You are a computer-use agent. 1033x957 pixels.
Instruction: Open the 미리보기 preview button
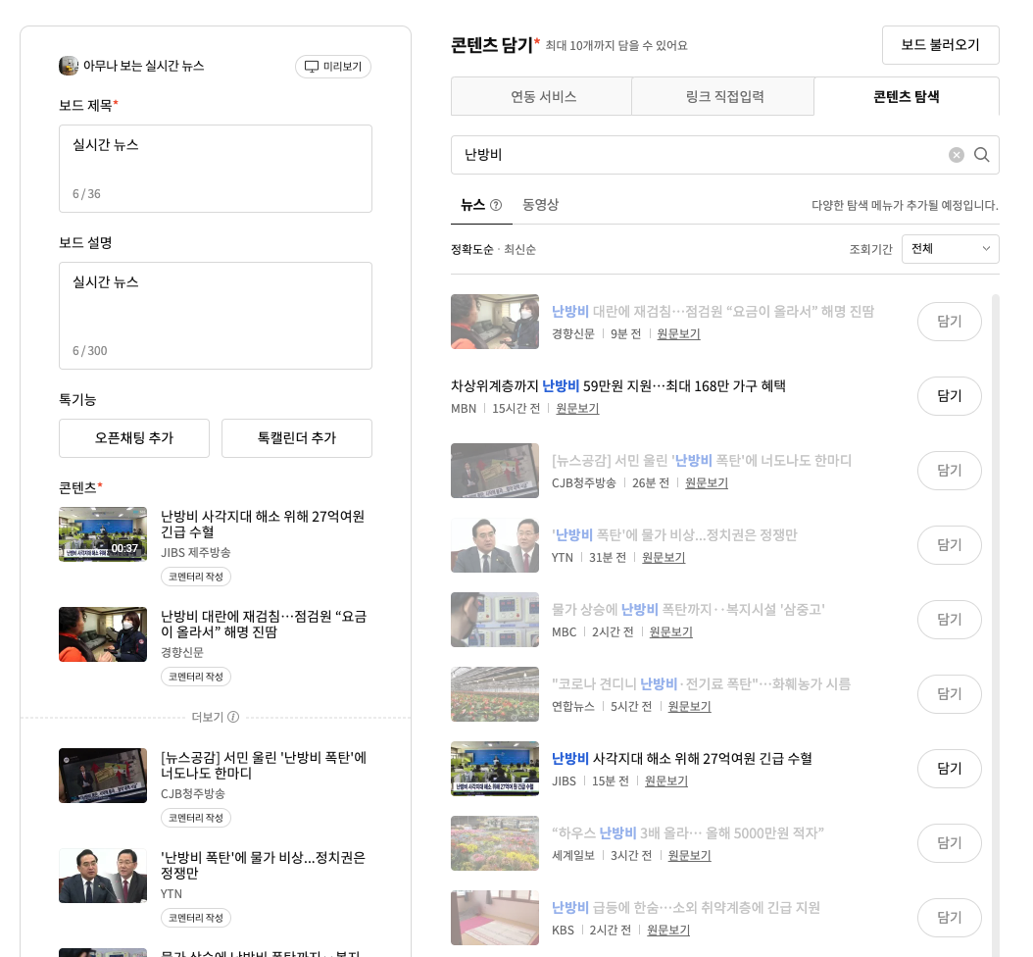coord(332,67)
